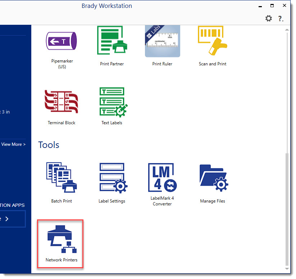Launch the Text Labels app
This screenshot has height=279, width=296.
click(x=111, y=103)
